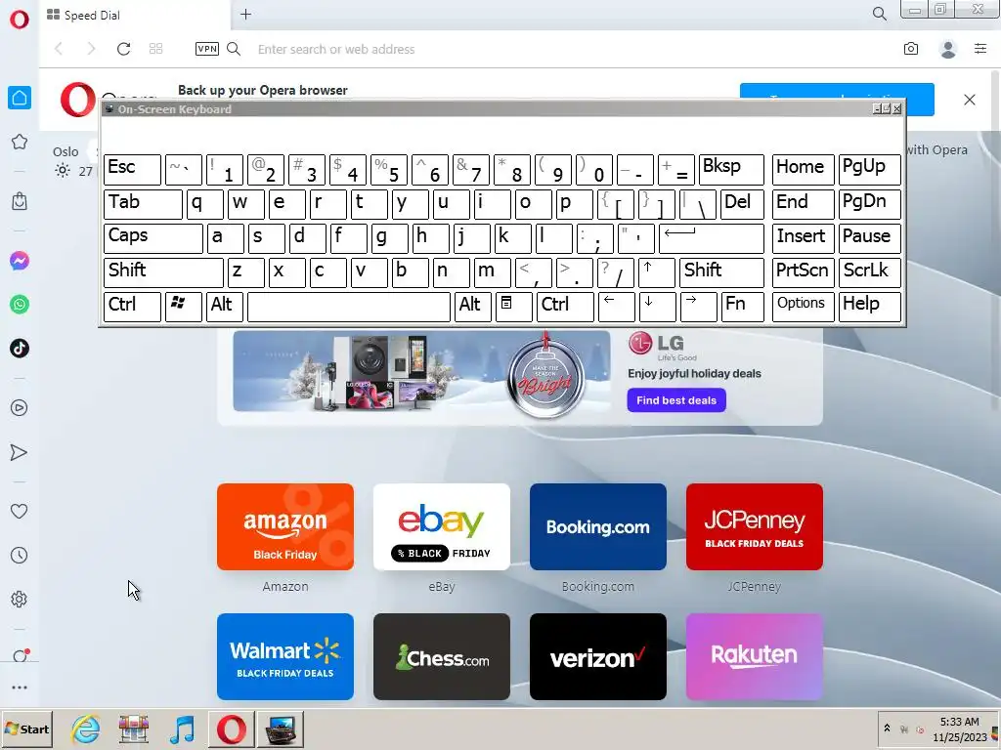Open Settings gear in sidebar

tap(20, 599)
